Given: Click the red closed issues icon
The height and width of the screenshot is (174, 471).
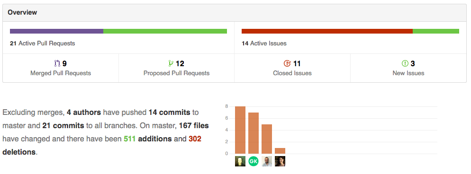Looking at the screenshot, I should click(287, 63).
